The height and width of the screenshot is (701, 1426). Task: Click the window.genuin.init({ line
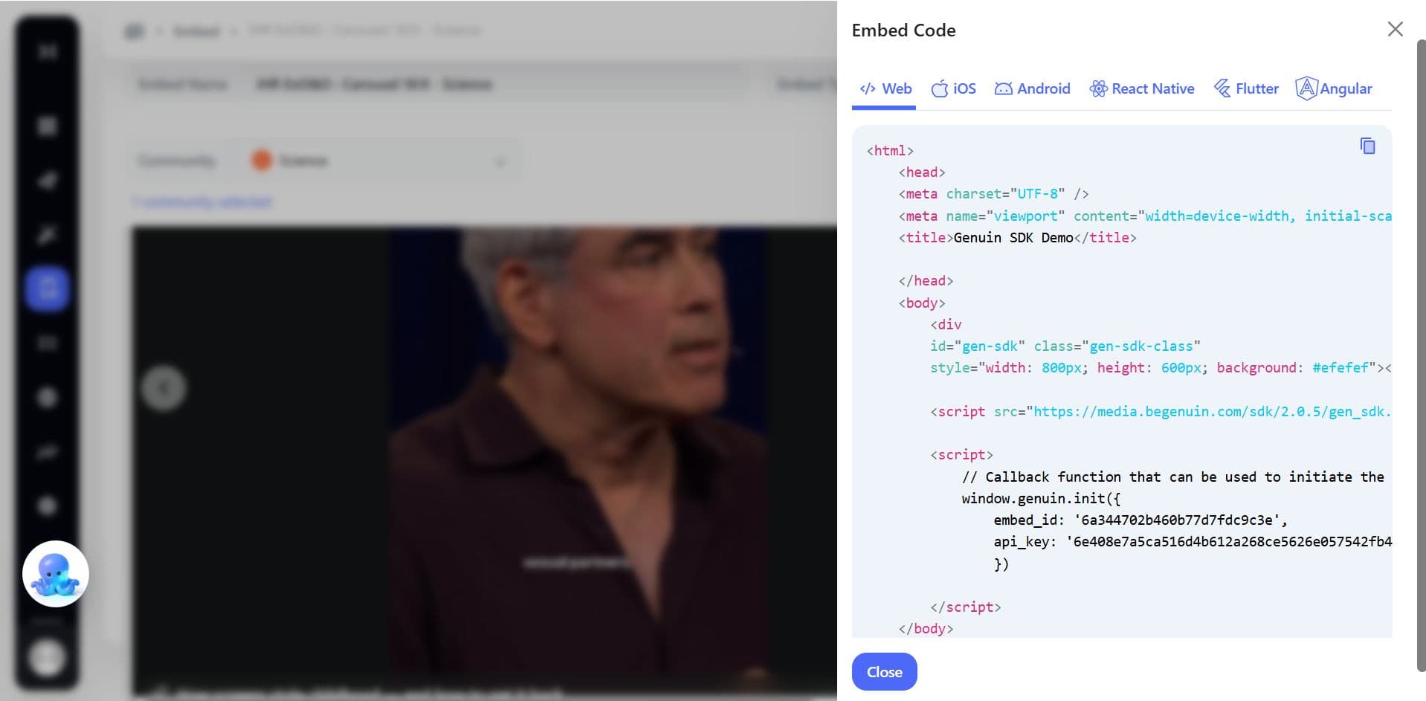pos(1041,498)
